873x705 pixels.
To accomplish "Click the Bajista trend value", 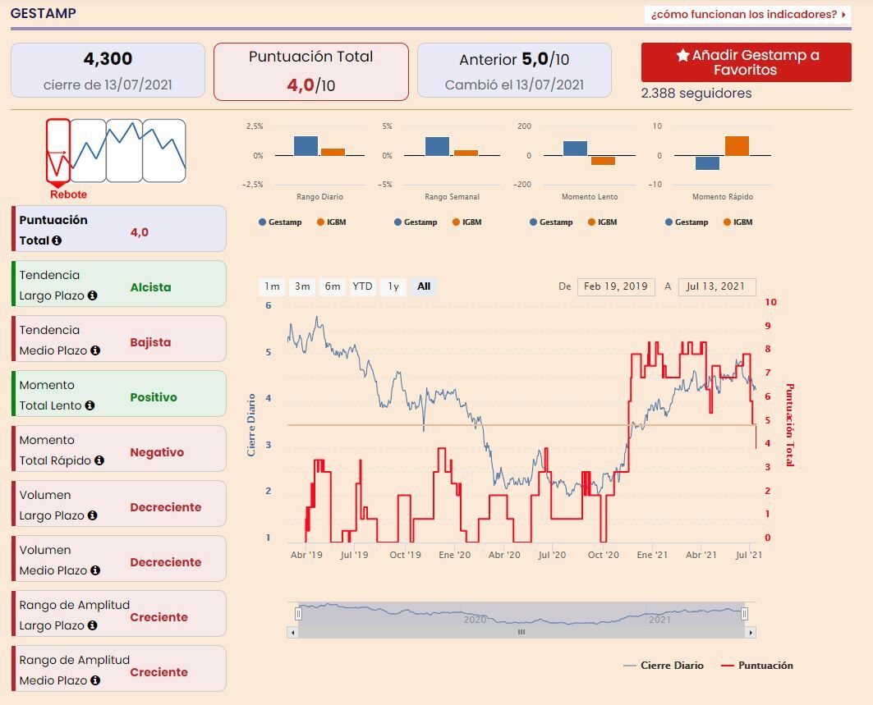I will (150, 343).
